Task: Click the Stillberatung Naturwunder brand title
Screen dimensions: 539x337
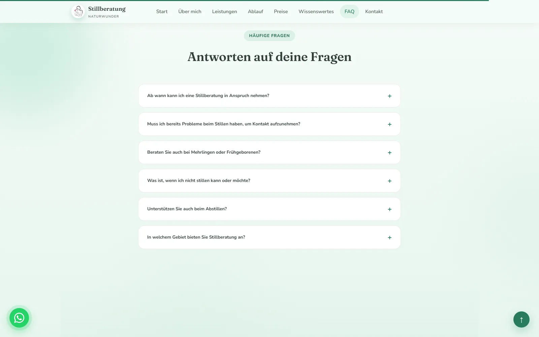Action: (x=107, y=11)
